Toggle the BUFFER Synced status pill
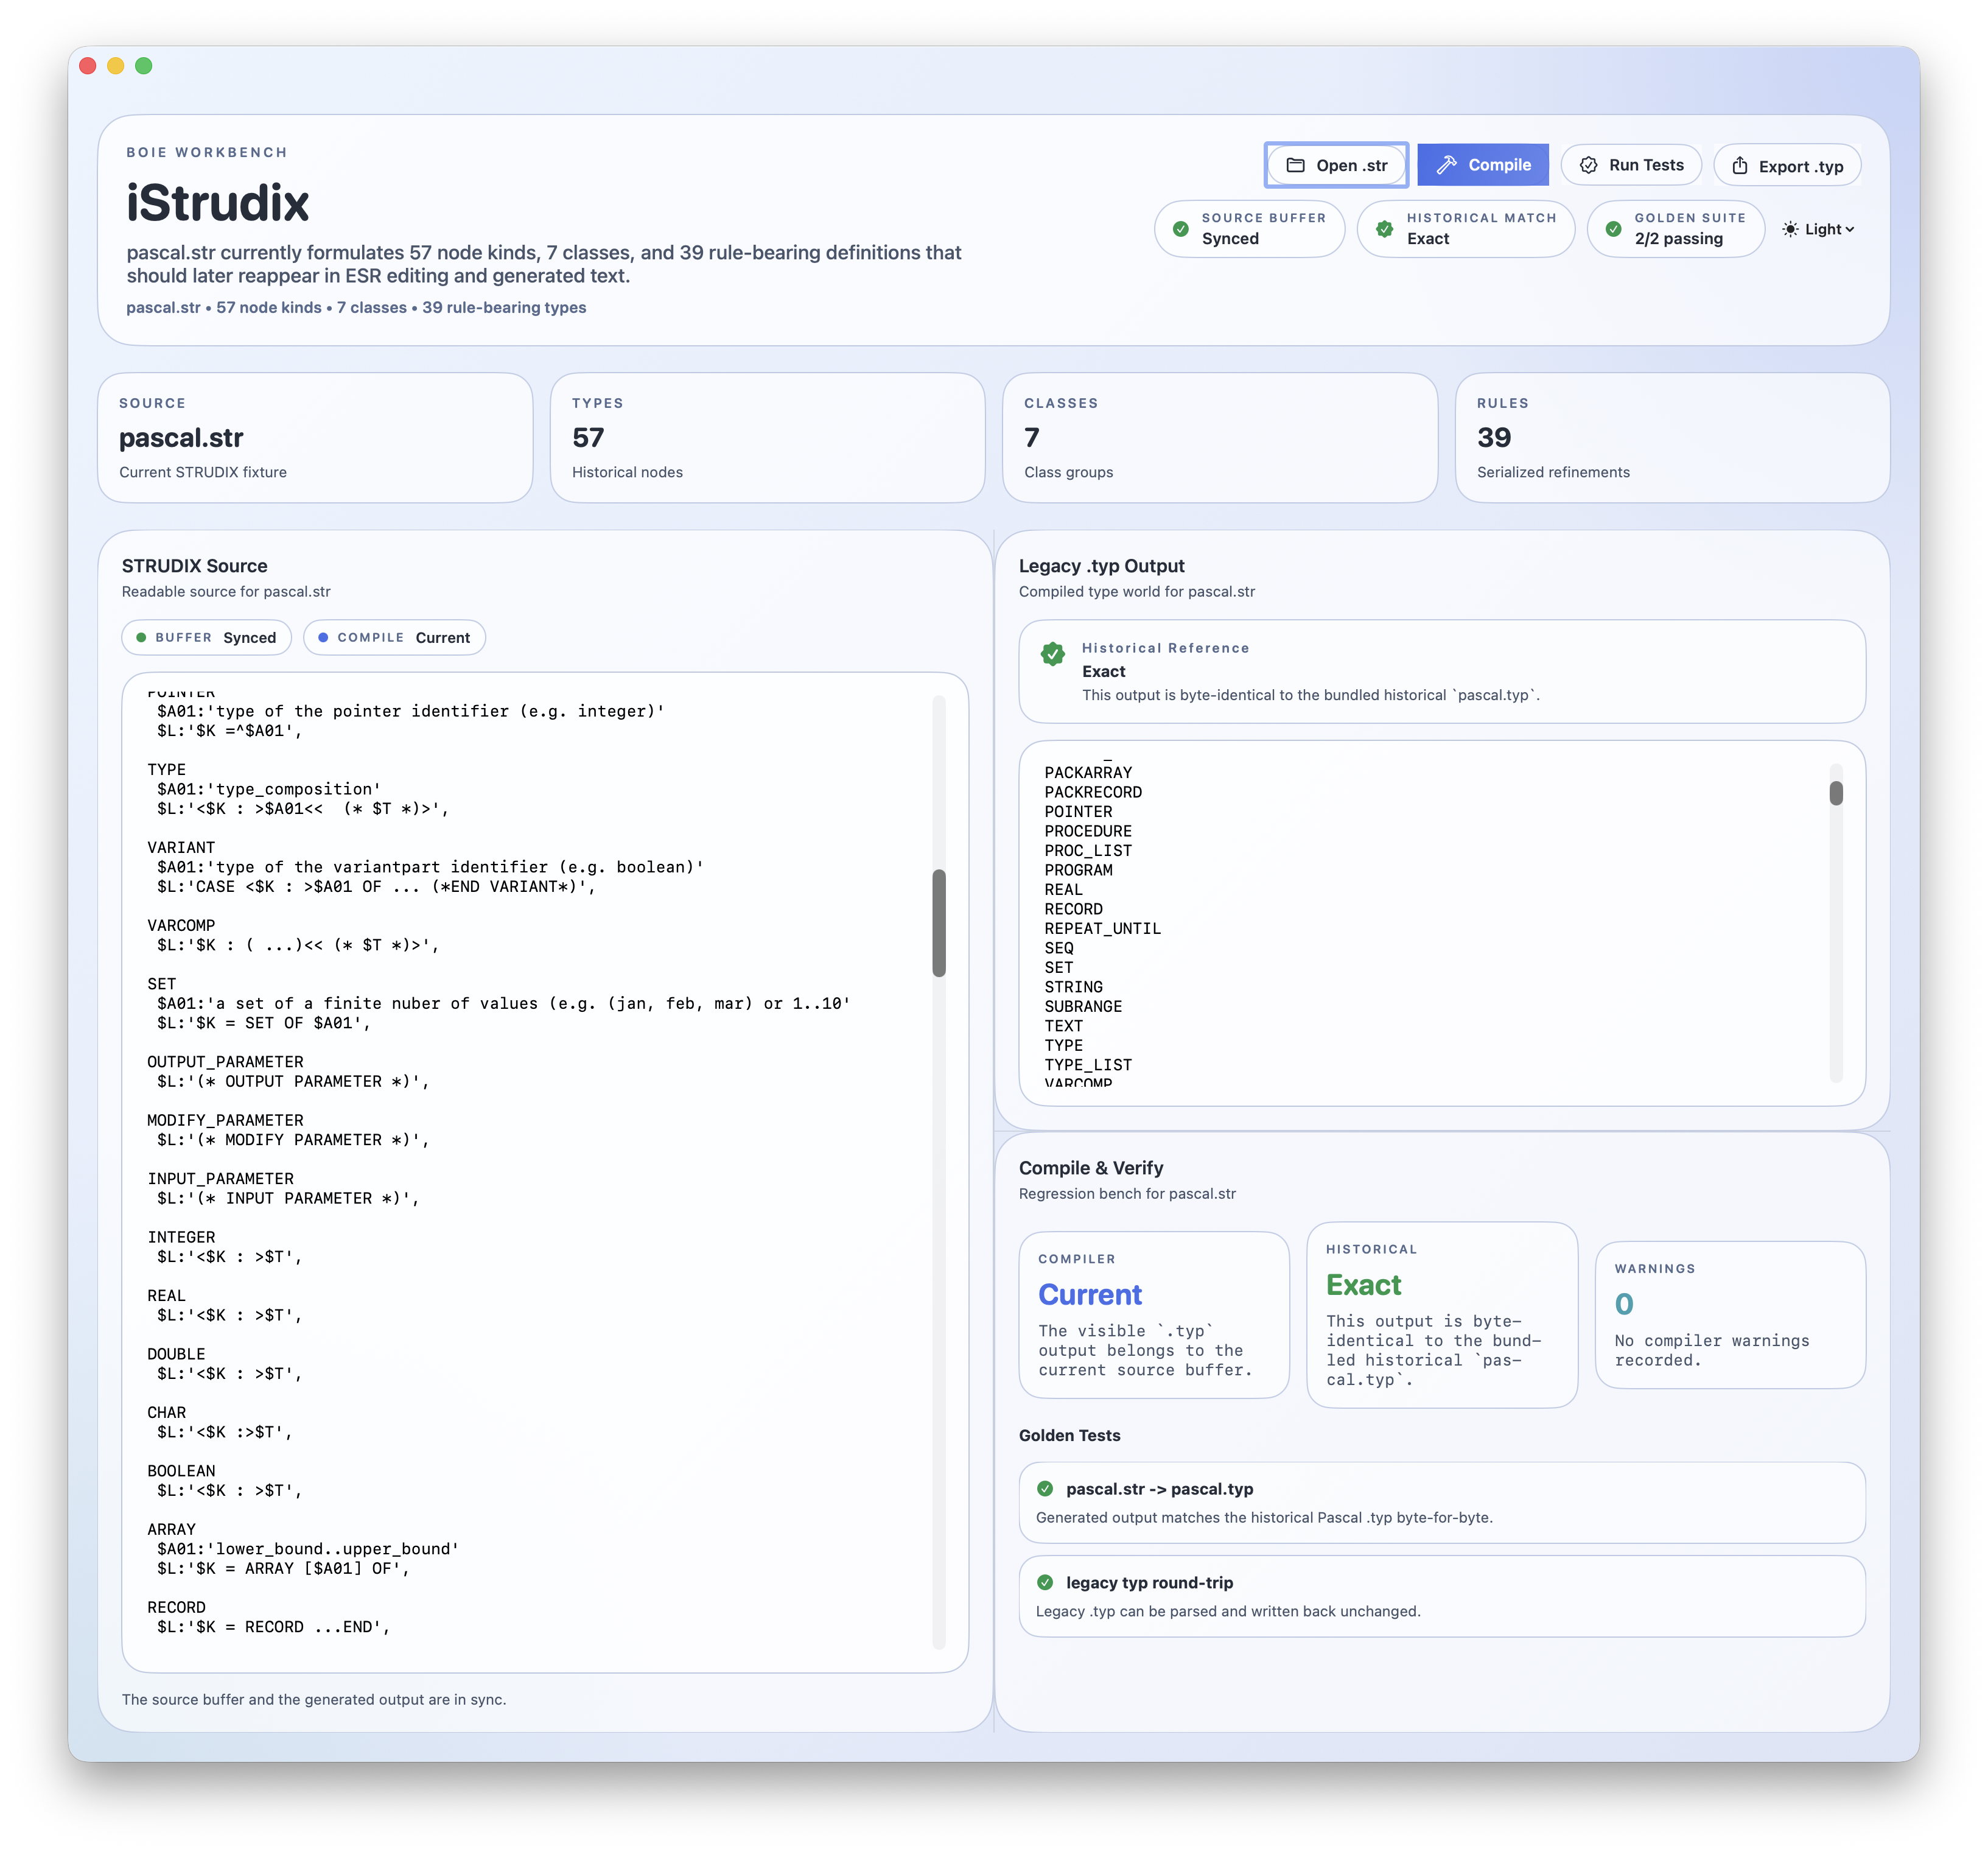The image size is (1988, 1852). tap(205, 637)
